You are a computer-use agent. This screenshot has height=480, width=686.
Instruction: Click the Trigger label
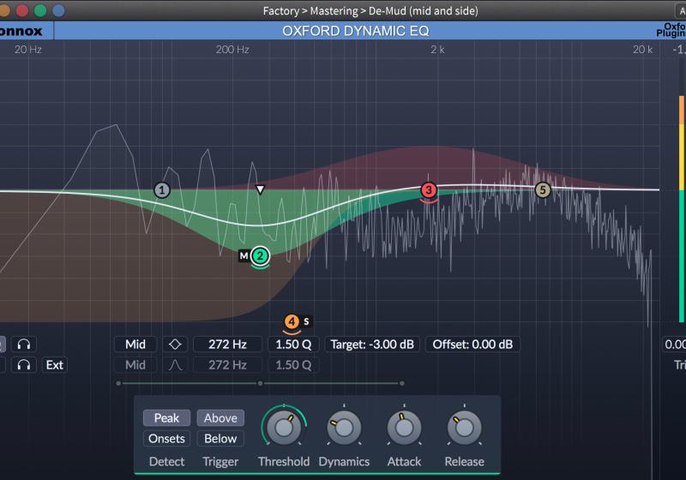[220, 462]
